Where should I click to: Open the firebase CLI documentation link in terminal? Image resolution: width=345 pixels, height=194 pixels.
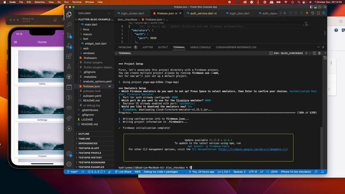(x=253, y=149)
